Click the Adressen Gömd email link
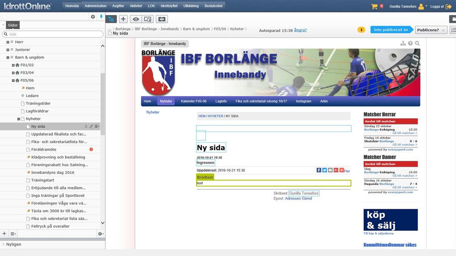Screen dimensions: 456x256 click(298, 199)
